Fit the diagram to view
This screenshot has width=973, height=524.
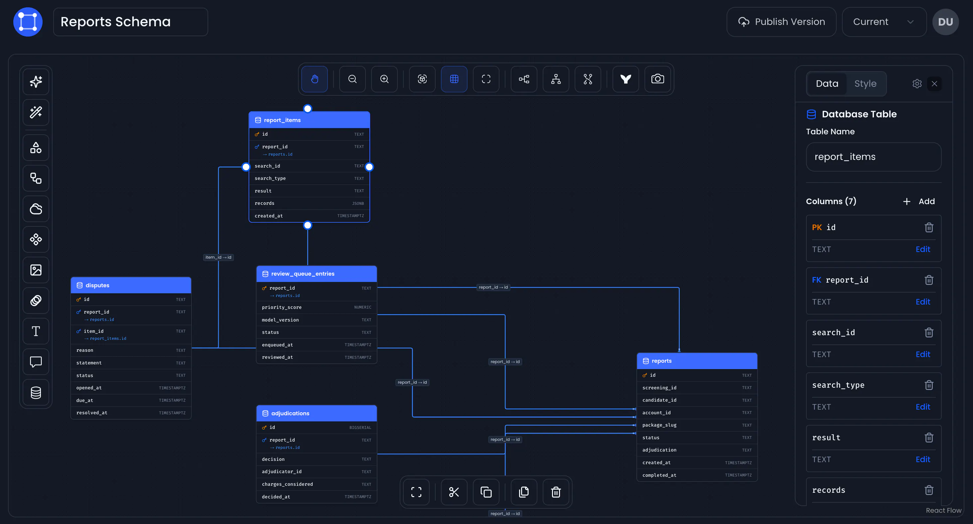[486, 79]
